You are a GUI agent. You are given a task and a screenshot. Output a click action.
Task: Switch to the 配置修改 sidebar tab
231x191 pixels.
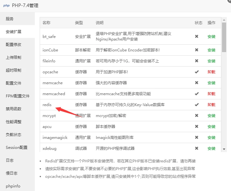(x=14, y=45)
